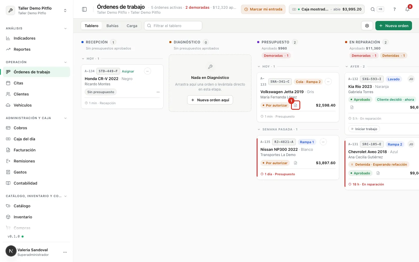Open board settings gear icon
The height and width of the screenshot is (262, 419).
(367, 26)
